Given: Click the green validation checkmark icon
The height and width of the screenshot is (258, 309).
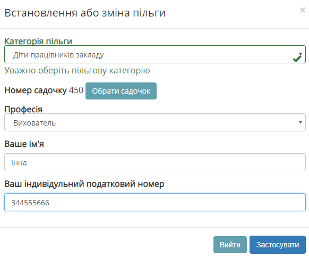Looking at the screenshot, I should [x=297, y=59].
